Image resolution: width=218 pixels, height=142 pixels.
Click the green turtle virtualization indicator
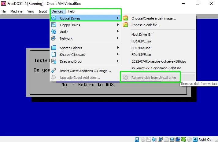(184, 139)
